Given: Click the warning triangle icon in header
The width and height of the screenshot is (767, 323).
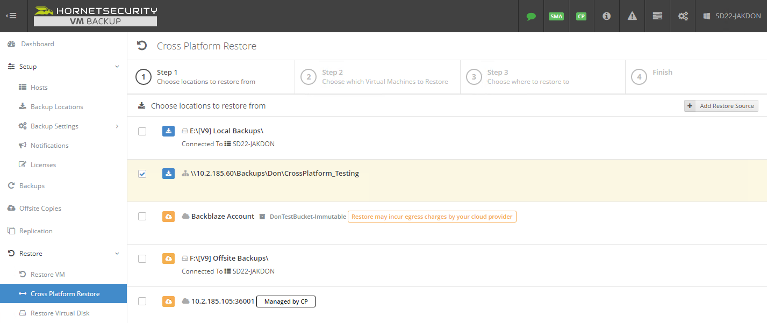Looking at the screenshot, I should [x=632, y=16].
